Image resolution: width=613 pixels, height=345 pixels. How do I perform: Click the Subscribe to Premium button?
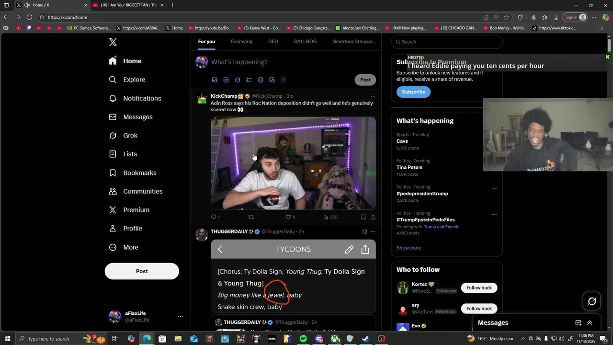(x=413, y=92)
